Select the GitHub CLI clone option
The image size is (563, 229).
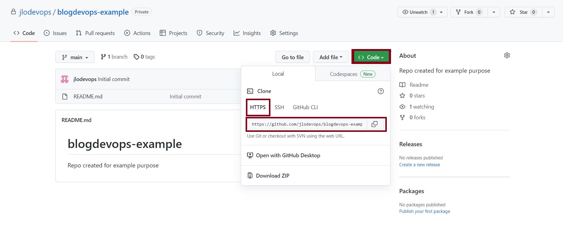(305, 107)
